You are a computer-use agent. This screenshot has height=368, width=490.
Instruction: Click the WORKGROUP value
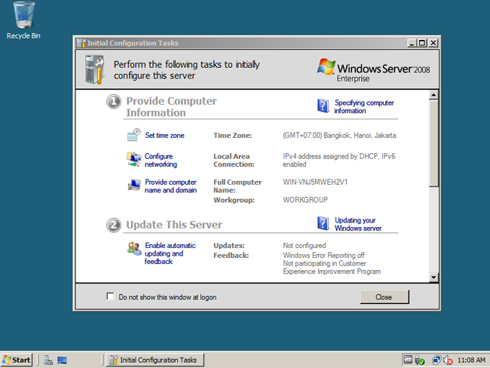305,200
